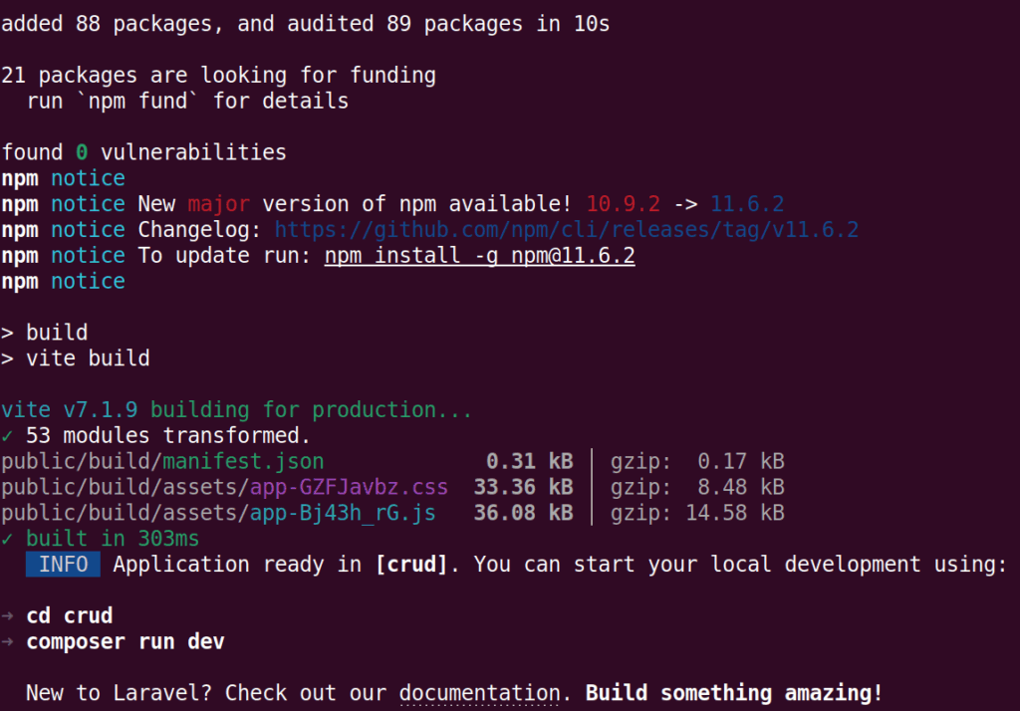Click the red 10.9.2 version number

click(x=624, y=204)
